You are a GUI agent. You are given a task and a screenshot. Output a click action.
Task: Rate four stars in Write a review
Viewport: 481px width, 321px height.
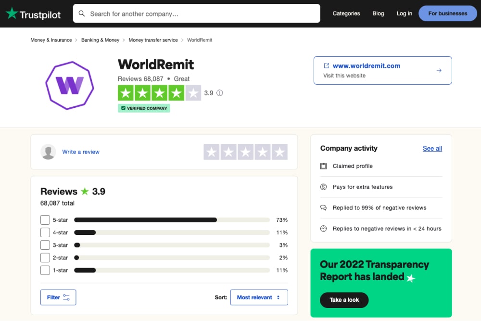(263, 152)
